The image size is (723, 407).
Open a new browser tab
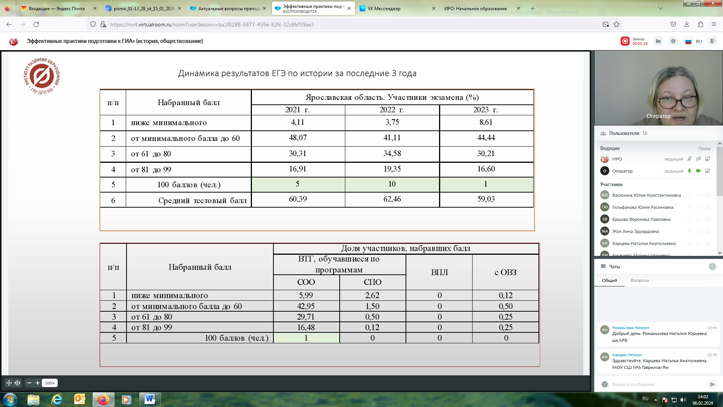coord(532,8)
